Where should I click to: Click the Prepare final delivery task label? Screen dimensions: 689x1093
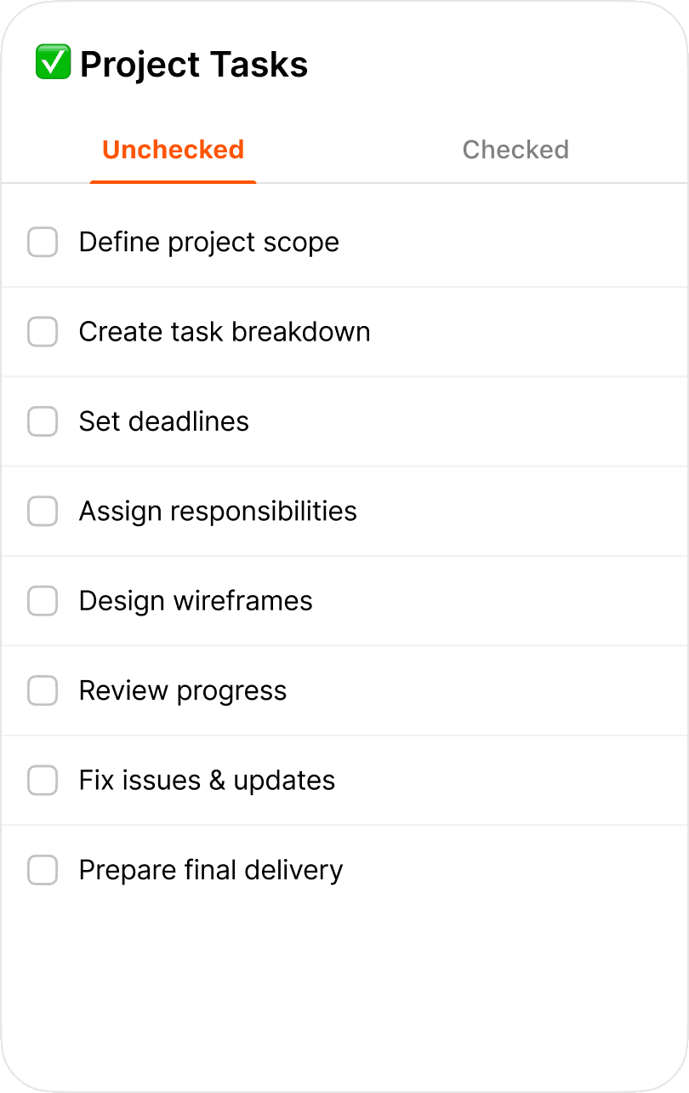pyautogui.click(x=211, y=870)
